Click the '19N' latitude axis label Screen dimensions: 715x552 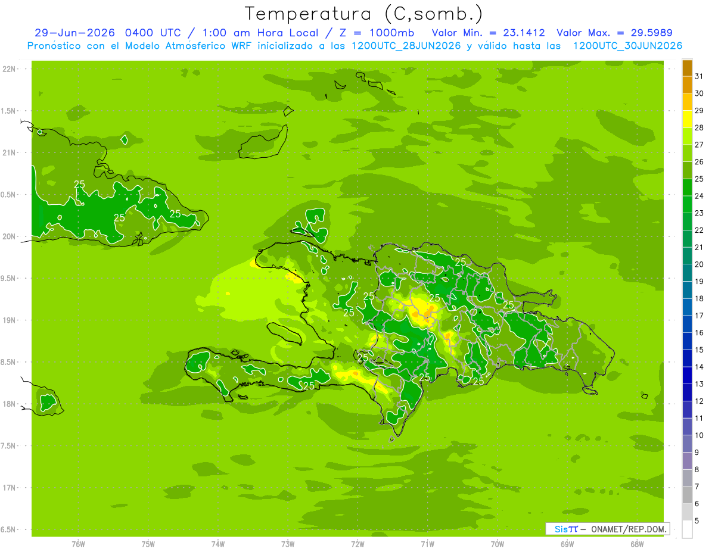(10, 320)
